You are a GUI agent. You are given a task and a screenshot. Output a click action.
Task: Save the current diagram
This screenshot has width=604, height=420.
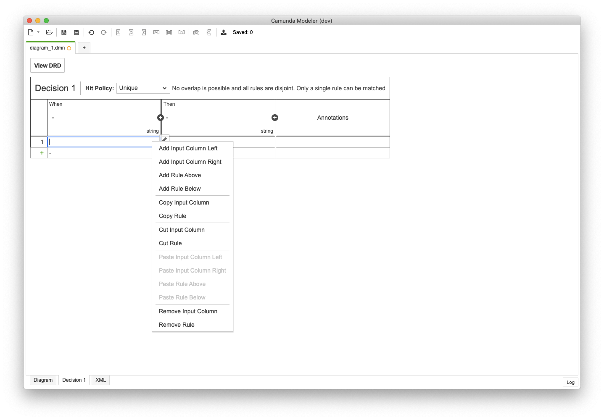coord(63,32)
